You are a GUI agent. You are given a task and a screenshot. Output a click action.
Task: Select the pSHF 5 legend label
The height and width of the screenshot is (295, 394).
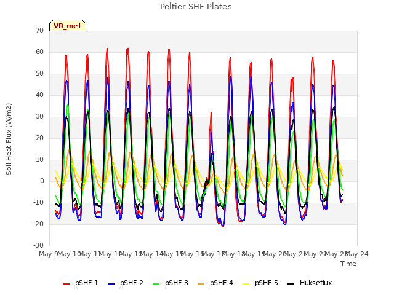(267, 283)
